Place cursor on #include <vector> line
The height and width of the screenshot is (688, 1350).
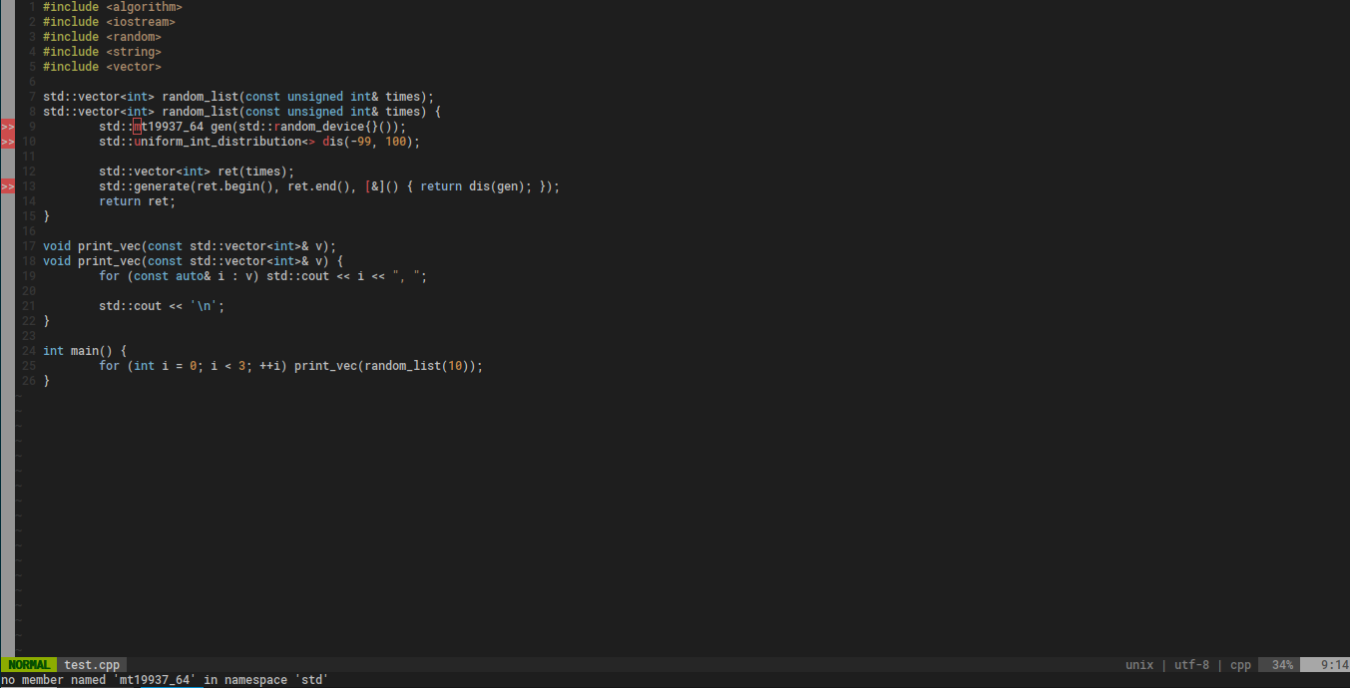102,67
